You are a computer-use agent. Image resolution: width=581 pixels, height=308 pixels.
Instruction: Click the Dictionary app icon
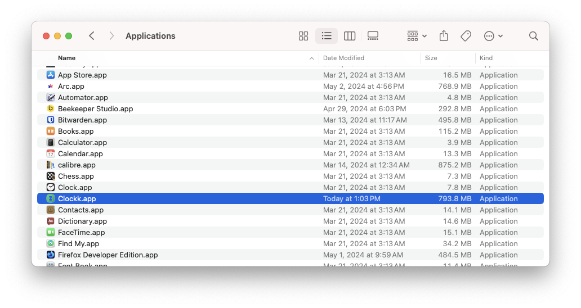pyautogui.click(x=51, y=221)
